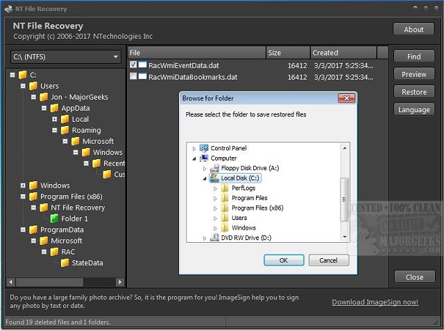Click Browse dialog scrollbar down arrow
This screenshot has width=444, height=330.
(x=345, y=237)
